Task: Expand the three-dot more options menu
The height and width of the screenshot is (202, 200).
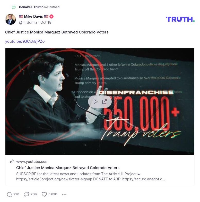Action: click(64, 194)
